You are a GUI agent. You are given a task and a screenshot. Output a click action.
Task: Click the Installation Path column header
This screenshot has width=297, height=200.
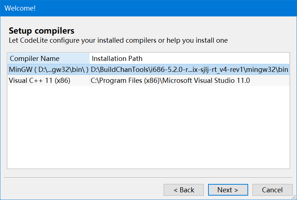pos(117,58)
